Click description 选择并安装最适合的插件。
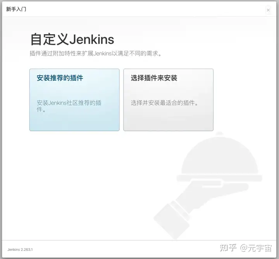 165,103
